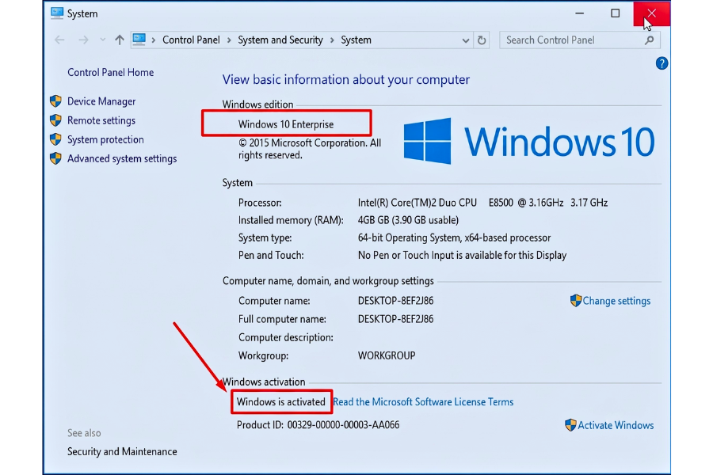Go up one level with Up arrow

tap(119, 40)
